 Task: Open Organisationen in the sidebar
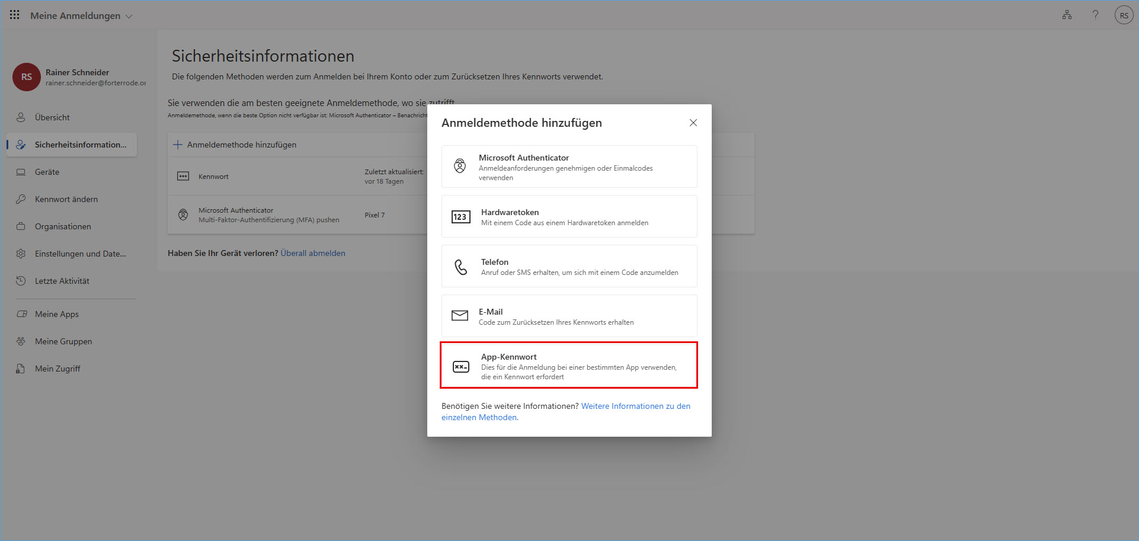(72, 226)
